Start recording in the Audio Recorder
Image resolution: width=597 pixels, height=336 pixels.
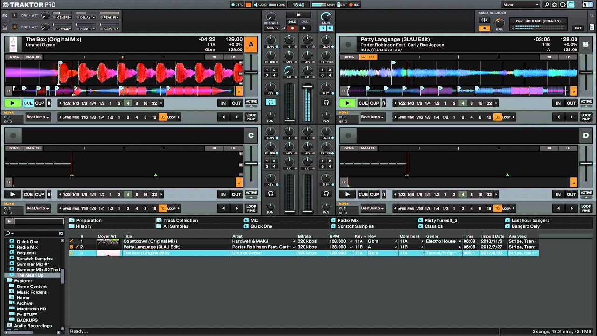tap(484, 28)
